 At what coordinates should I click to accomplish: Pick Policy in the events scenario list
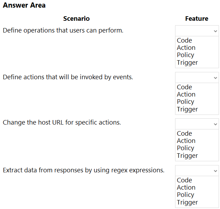coord(185,102)
